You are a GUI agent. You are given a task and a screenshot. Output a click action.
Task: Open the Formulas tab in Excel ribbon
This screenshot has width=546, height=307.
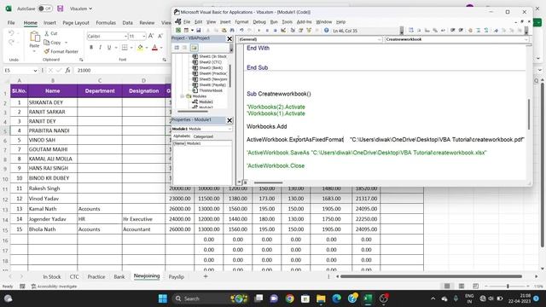point(106,23)
